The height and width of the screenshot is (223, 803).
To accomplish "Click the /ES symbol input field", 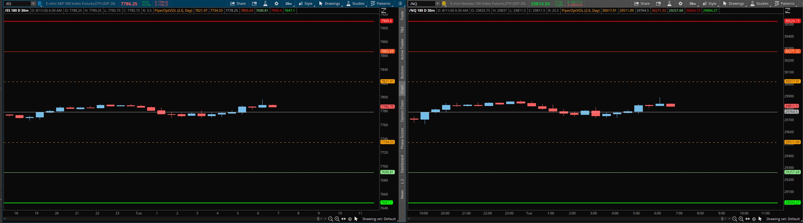I will click(x=17, y=3).
